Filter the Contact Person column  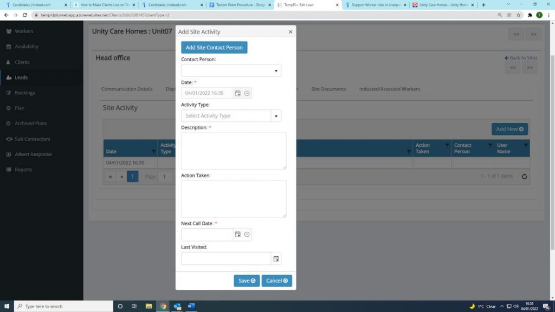click(489, 145)
